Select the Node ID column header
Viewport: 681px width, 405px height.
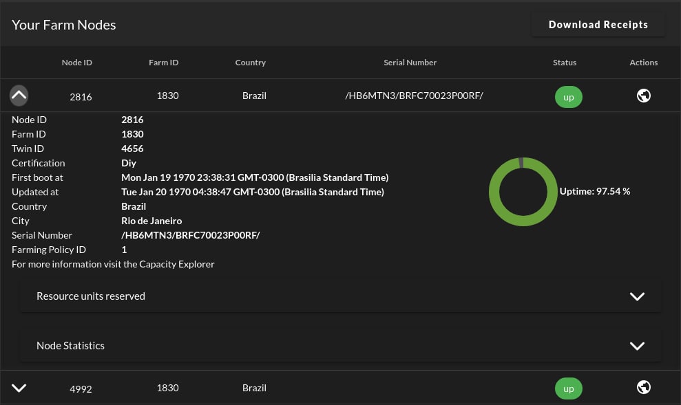(76, 62)
